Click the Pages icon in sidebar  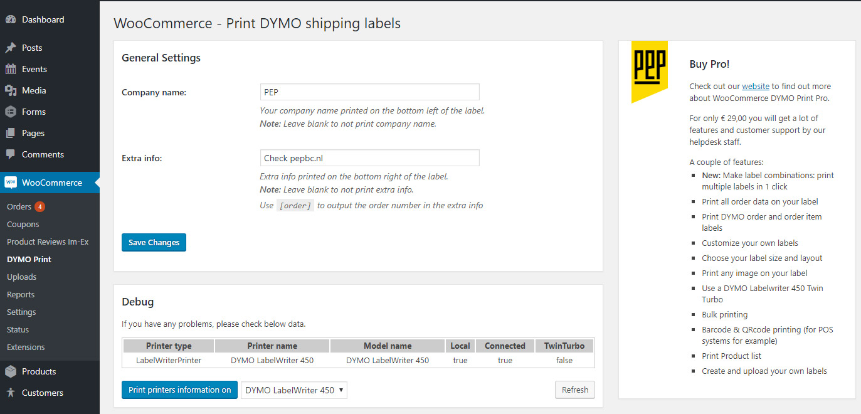point(11,133)
